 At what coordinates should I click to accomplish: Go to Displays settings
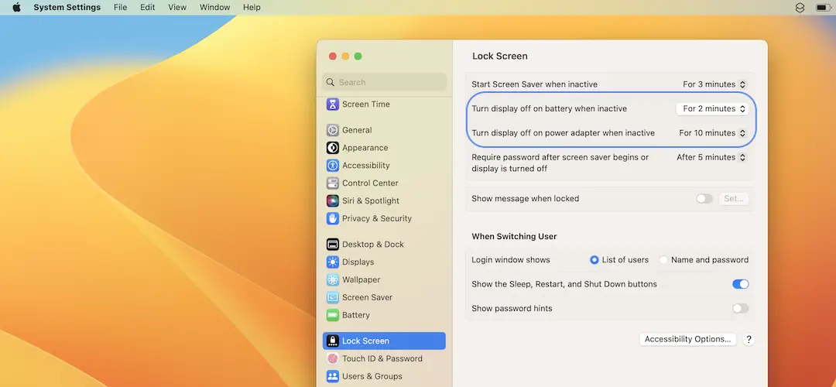(358, 262)
